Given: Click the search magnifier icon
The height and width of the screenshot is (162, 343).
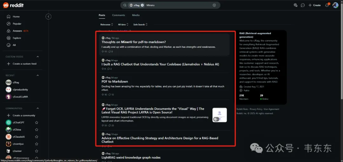Looking at the screenshot, I should (x=125, y=5).
